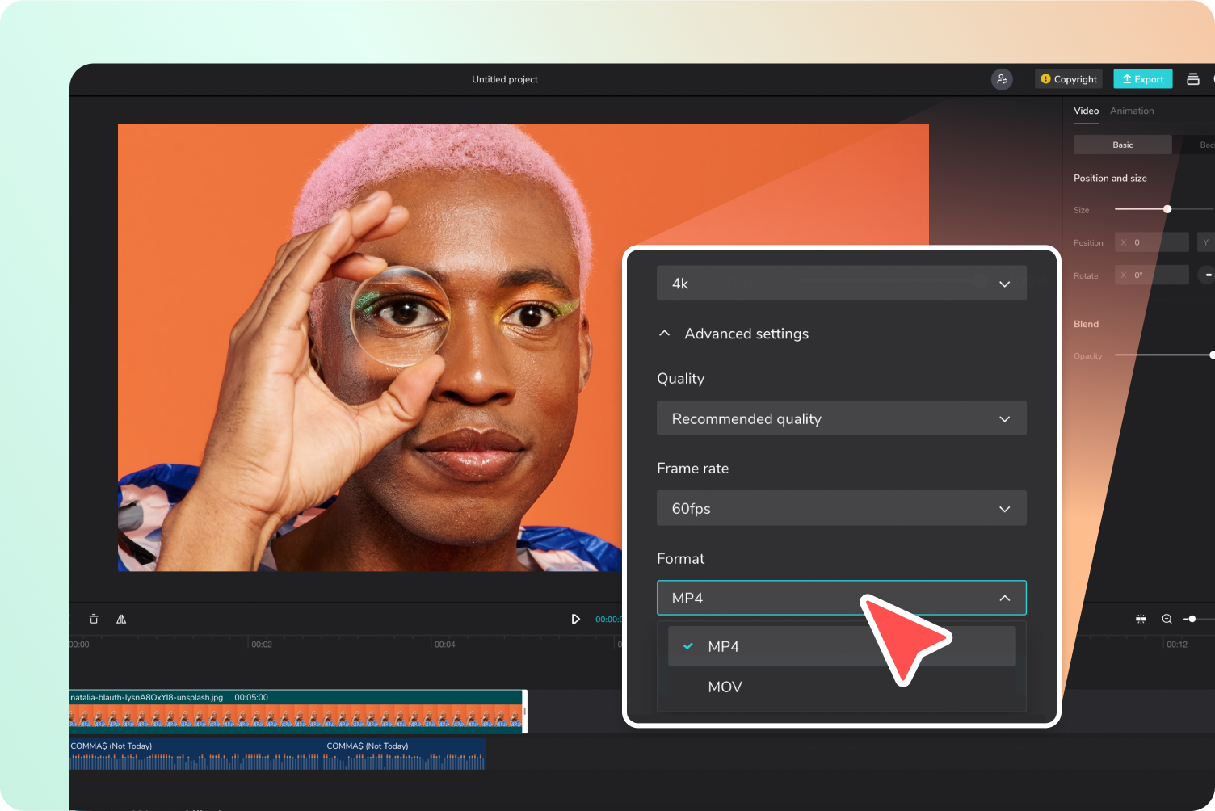Screen dimensions: 1215x811
Task: Select the first COMMA$ (Not Today) audio clip
Action: click(196, 754)
